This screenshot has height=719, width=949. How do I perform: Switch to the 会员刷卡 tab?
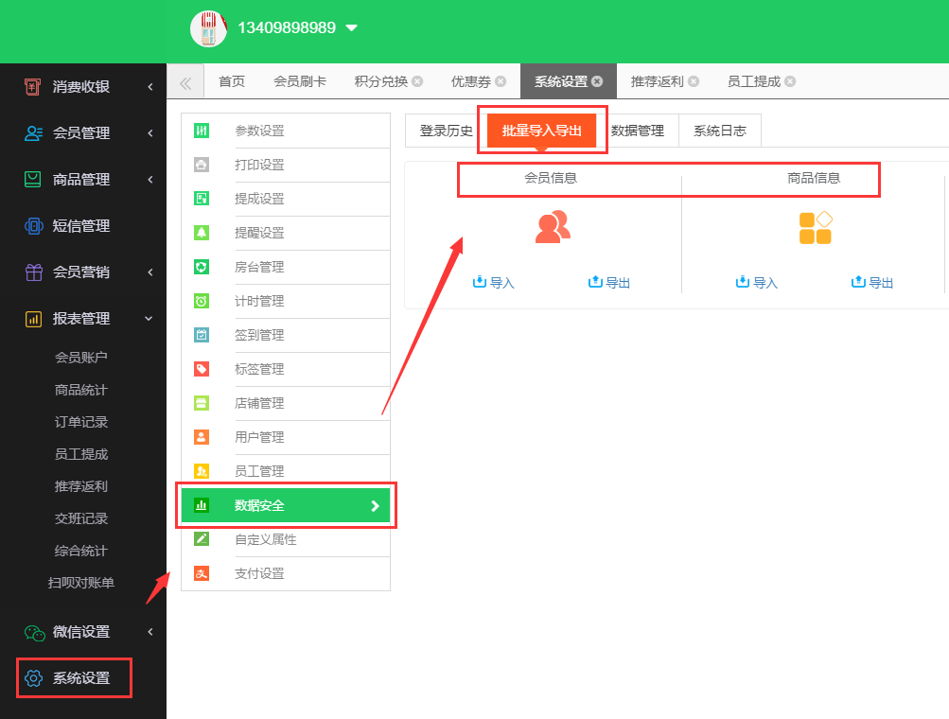point(300,81)
